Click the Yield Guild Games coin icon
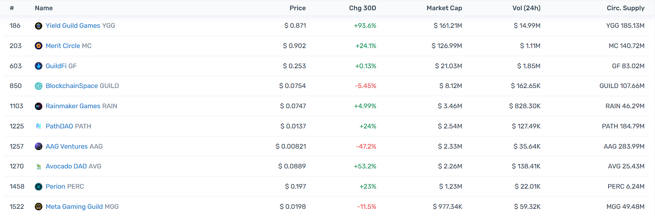The height and width of the screenshot is (216, 655). pos(39,26)
